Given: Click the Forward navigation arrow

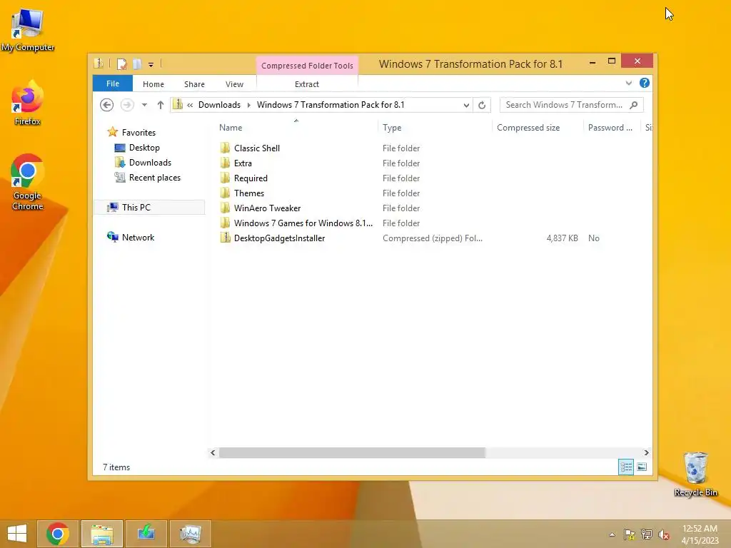Looking at the screenshot, I should [x=127, y=105].
